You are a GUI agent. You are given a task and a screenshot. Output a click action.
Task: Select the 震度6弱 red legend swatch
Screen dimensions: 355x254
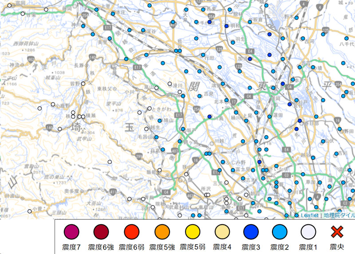tap(131, 232)
